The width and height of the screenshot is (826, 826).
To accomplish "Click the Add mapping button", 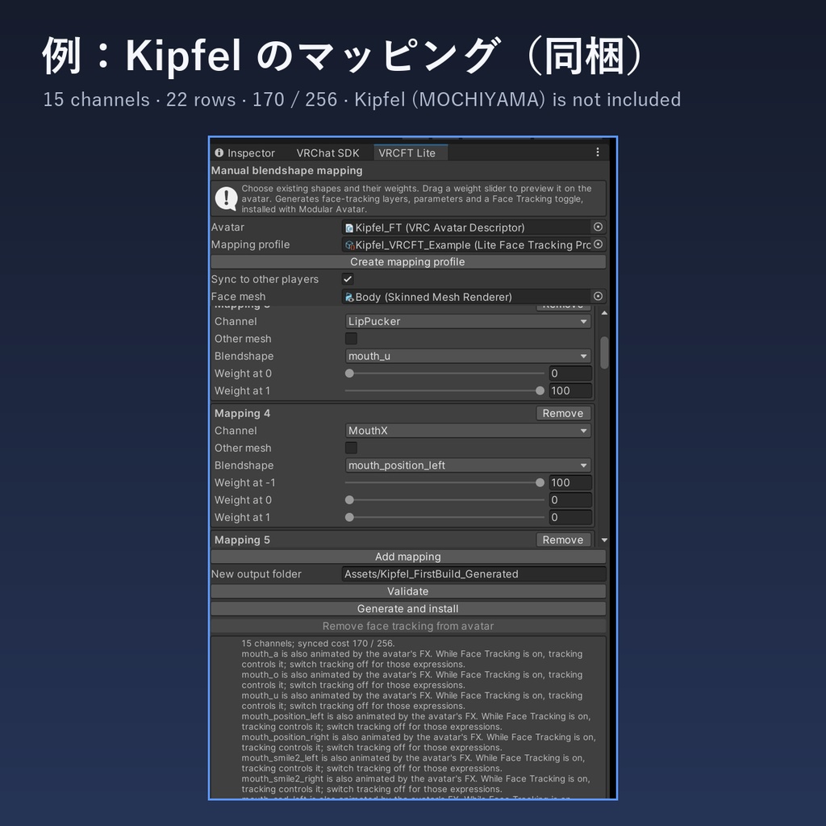I will [407, 557].
